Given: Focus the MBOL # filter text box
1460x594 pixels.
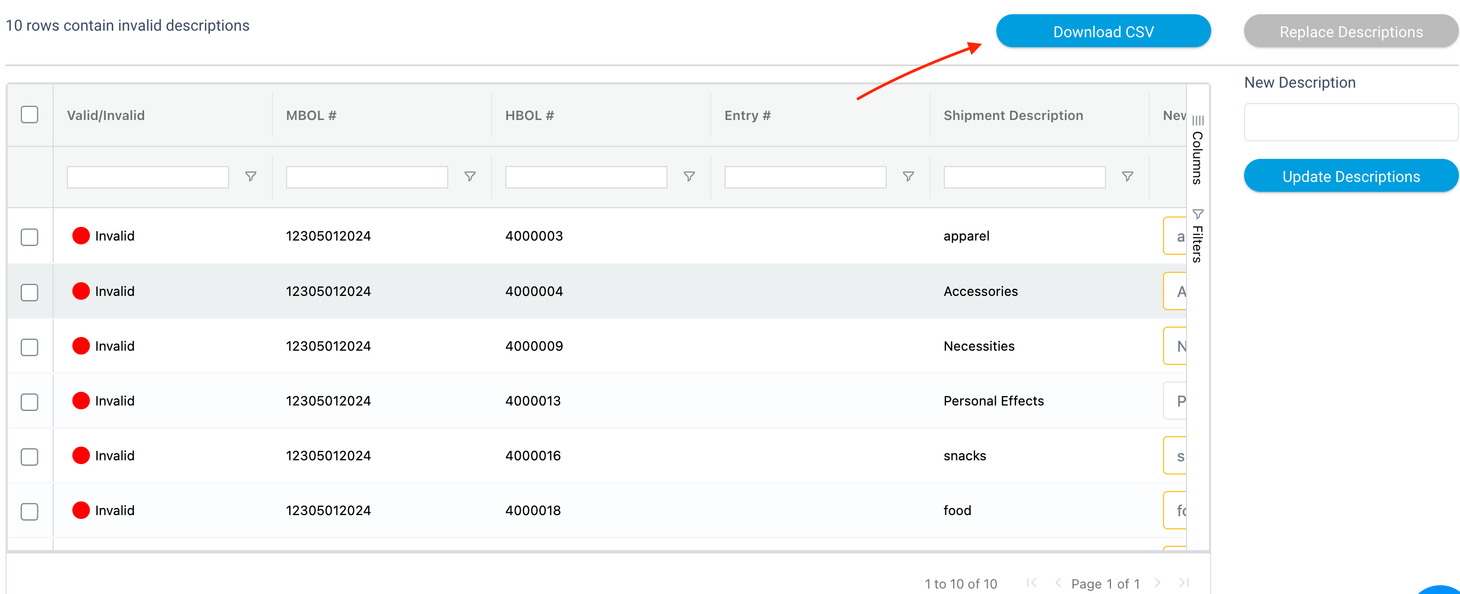Looking at the screenshot, I should click(367, 177).
